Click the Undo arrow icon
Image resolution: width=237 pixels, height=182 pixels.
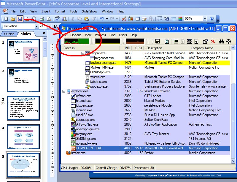(102, 19)
